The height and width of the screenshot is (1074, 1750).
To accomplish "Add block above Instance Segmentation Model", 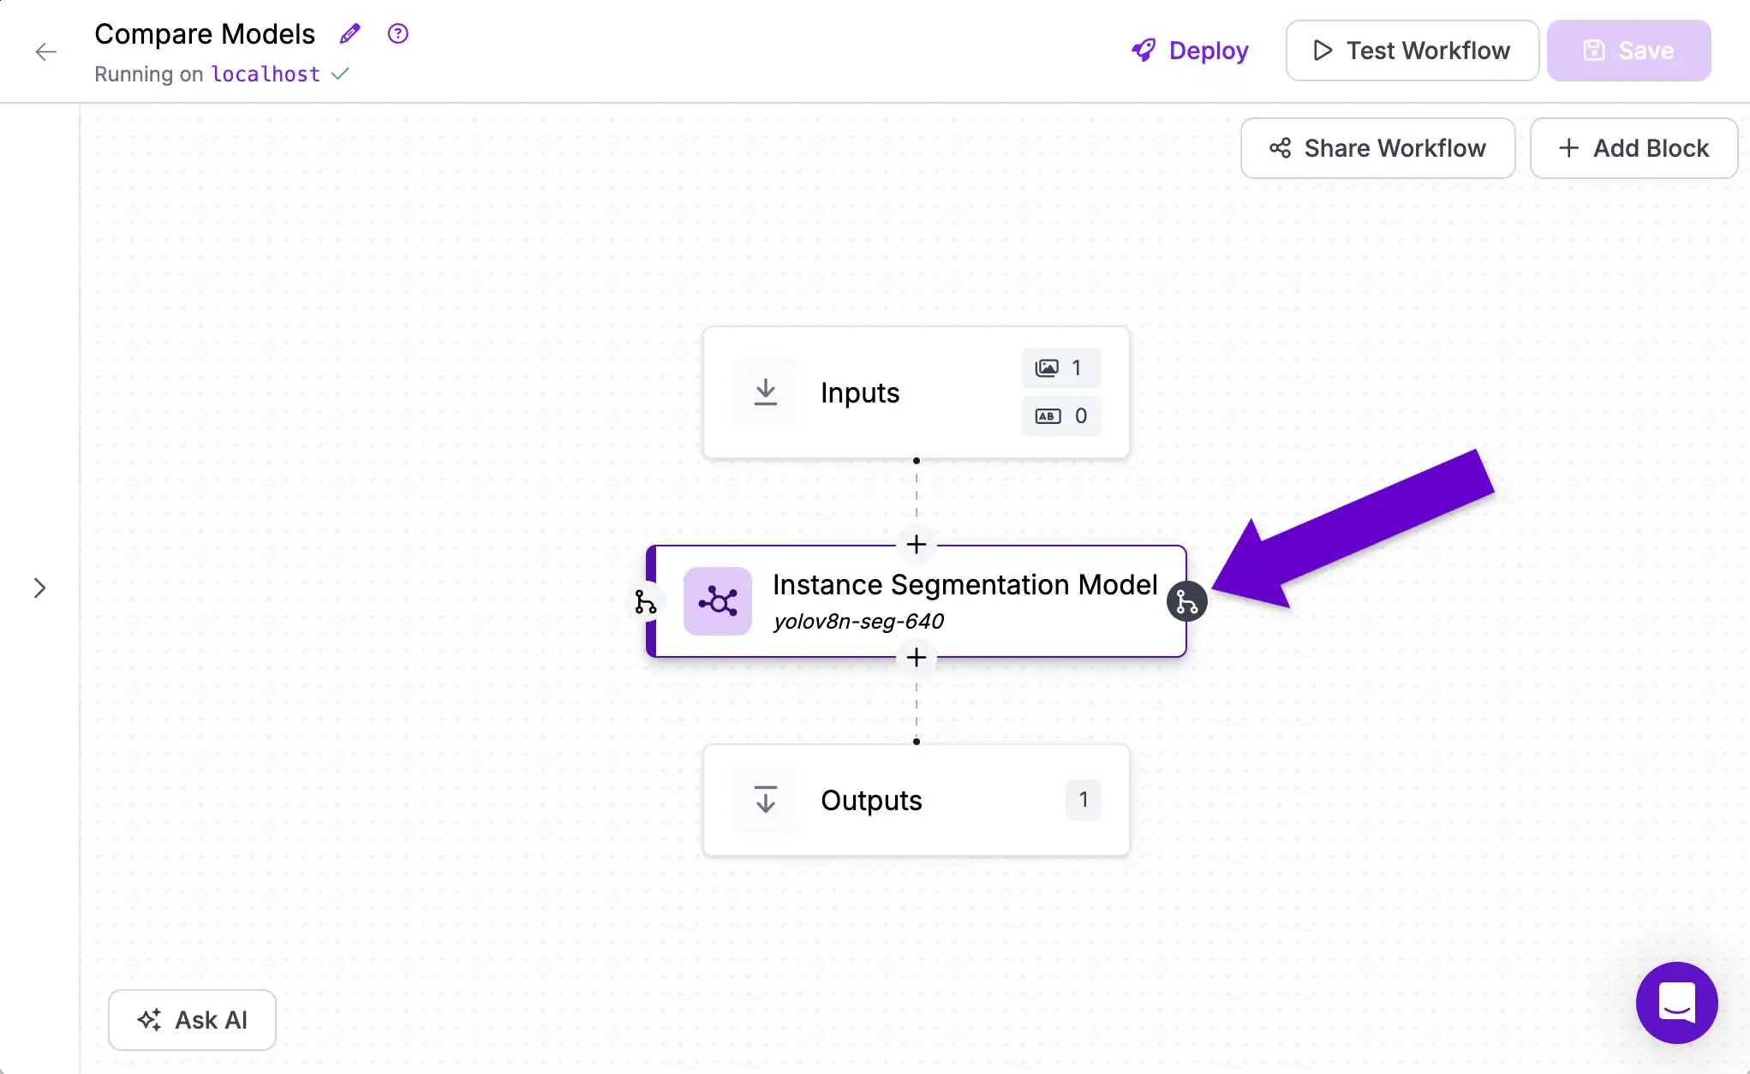I will coord(917,545).
